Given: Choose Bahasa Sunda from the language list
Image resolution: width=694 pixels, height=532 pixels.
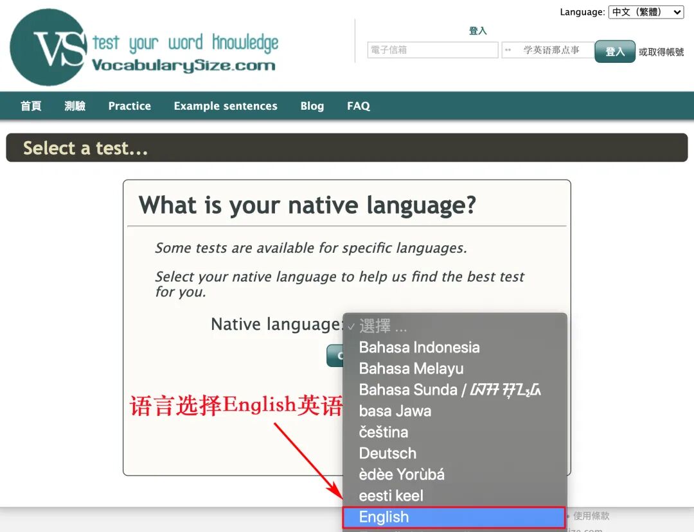Looking at the screenshot, I should [x=454, y=390].
